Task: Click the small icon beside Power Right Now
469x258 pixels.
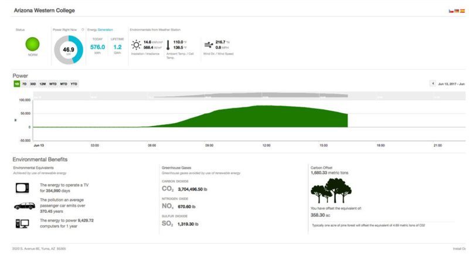Action: point(83,29)
